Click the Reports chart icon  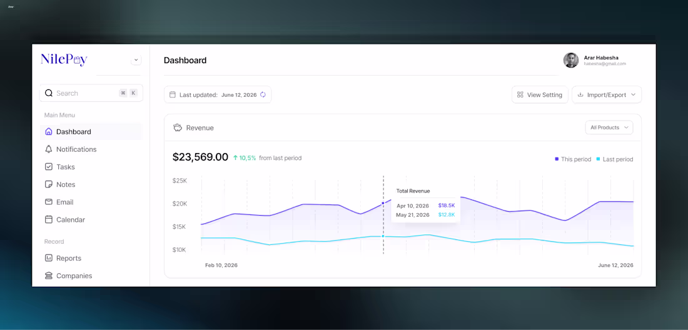coord(49,258)
